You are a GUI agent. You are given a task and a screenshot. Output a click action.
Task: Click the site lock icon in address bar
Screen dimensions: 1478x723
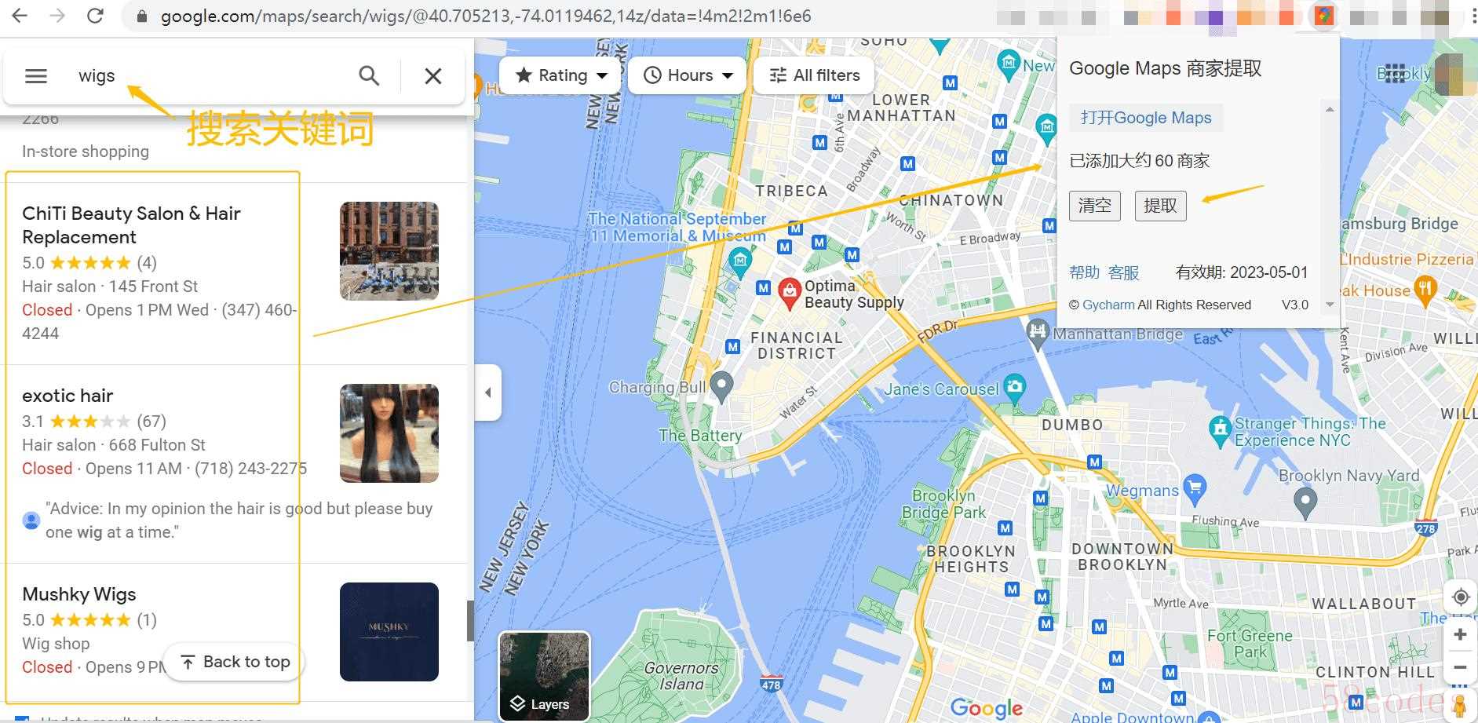point(142,16)
